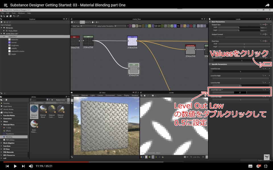The width and height of the screenshot is (273, 170).
Task: Mute the video volume
Action: pos(31,166)
